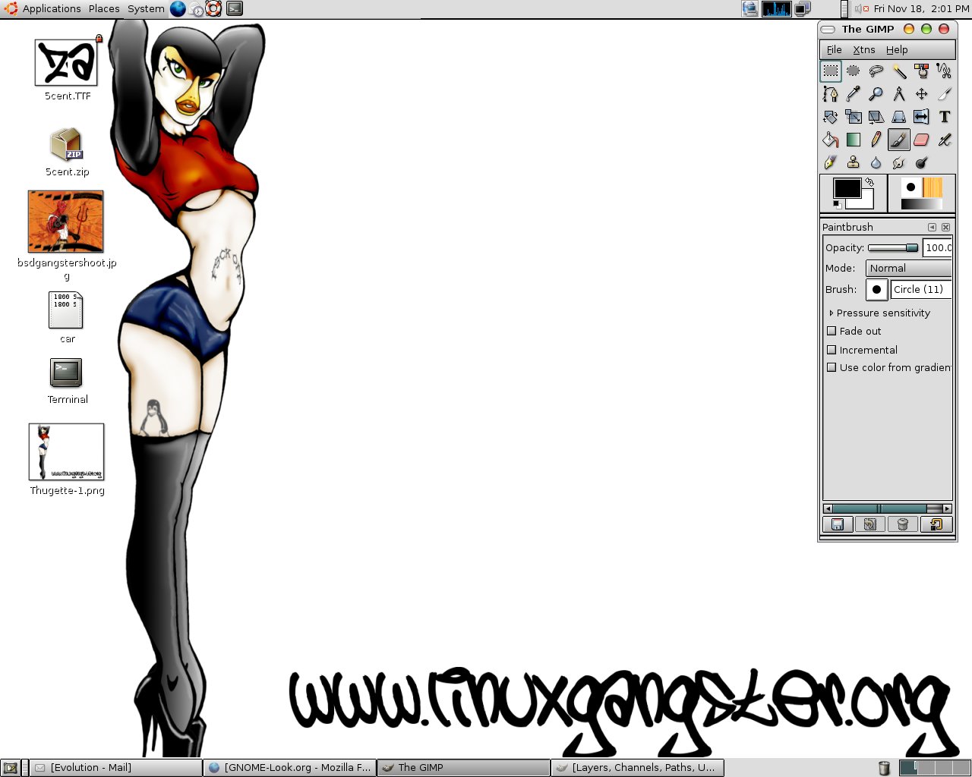Select the Move tool
The image size is (972, 777).
(922, 94)
